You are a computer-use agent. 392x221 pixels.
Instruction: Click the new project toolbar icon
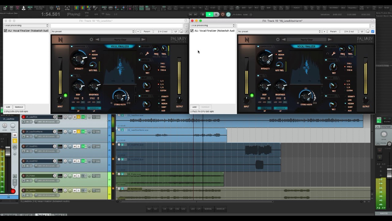5,8
